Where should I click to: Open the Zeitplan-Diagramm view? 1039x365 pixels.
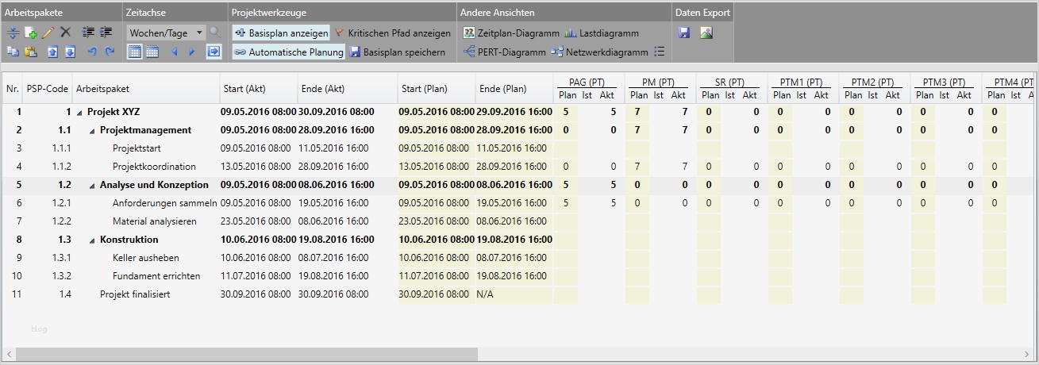pyautogui.click(x=511, y=33)
